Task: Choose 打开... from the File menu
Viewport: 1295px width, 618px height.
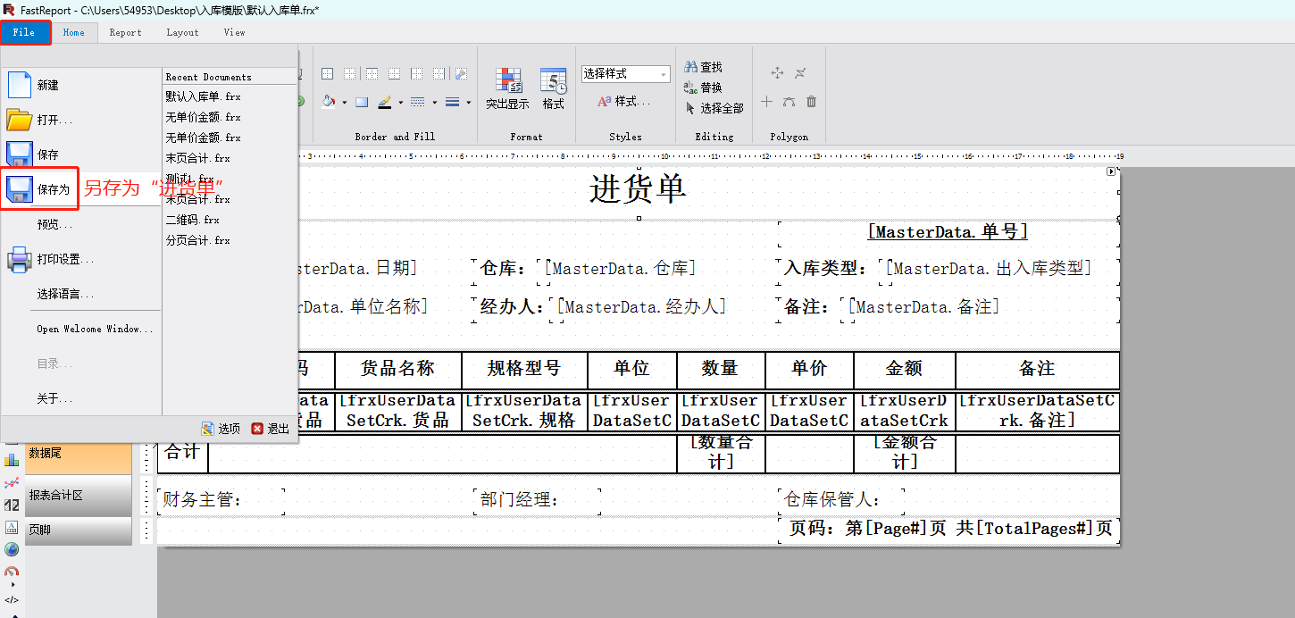Action: pyautogui.click(x=82, y=120)
